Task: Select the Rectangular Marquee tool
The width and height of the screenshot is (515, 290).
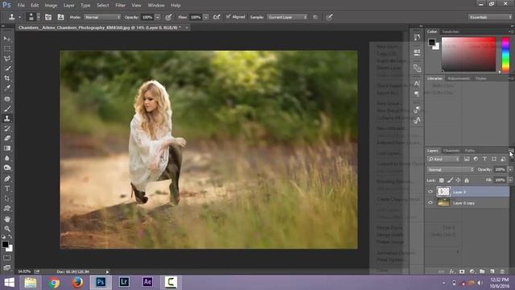Action: 7,48
